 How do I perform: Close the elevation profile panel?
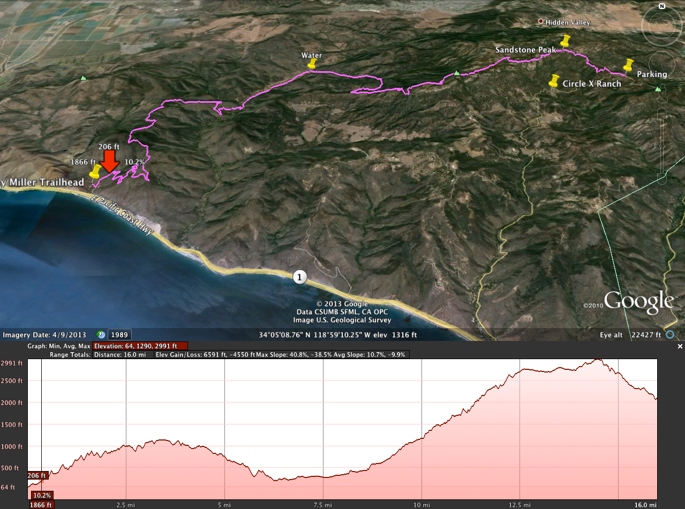(681, 346)
